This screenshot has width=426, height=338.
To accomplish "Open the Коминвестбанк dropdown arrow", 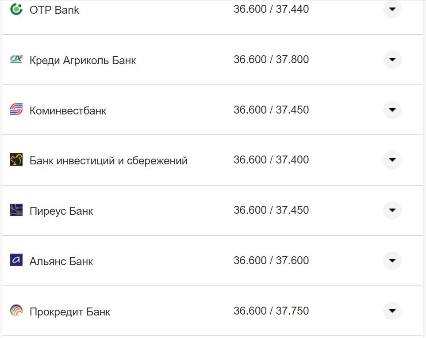I will [x=392, y=110].
